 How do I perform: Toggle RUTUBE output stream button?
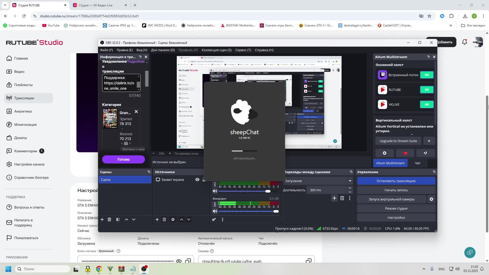click(427, 90)
